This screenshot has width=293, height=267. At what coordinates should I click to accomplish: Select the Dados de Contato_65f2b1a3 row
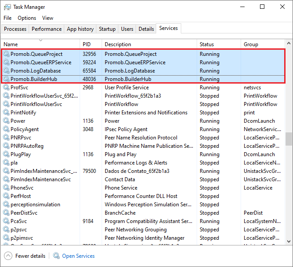[143, 171]
